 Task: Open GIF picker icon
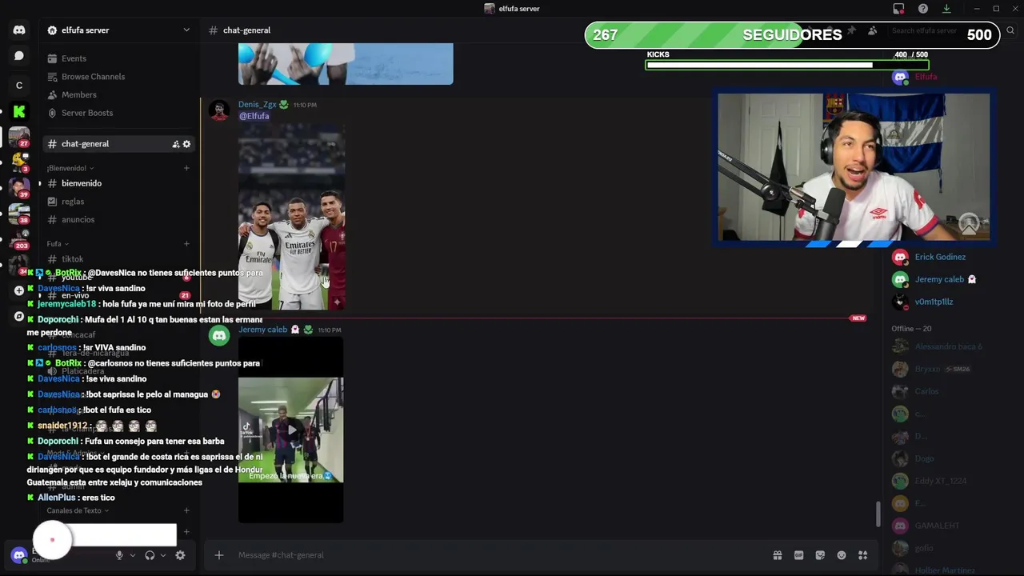click(798, 555)
